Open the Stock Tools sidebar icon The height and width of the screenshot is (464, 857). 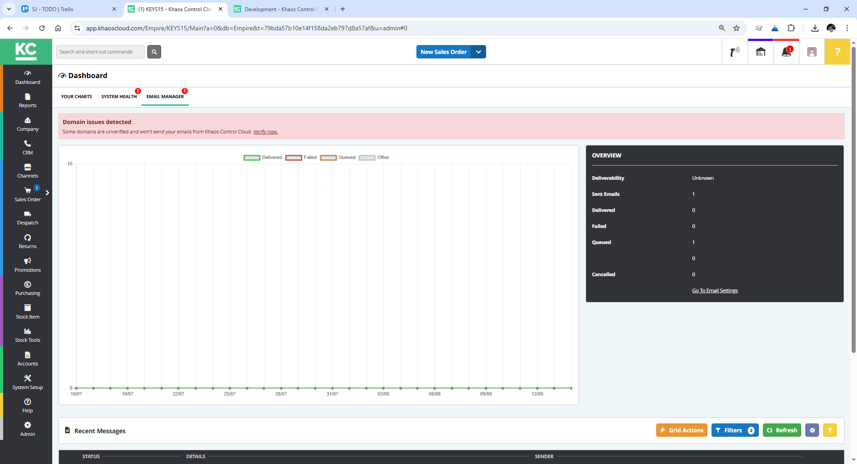[x=27, y=331]
